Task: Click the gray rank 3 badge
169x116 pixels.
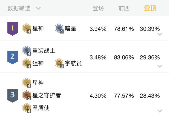Action: (x=13, y=96)
